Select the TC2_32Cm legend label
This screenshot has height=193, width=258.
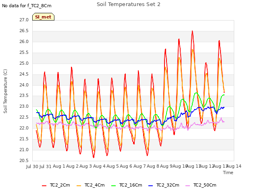click(168, 185)
